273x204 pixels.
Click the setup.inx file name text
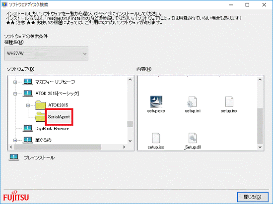click(x=229, y=111)
